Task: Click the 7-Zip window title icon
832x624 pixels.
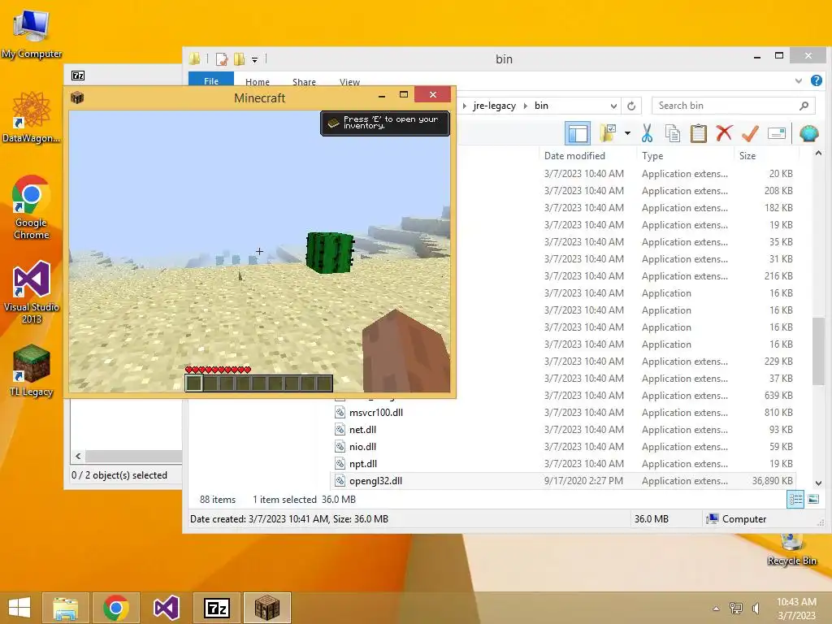Action: 78,76
